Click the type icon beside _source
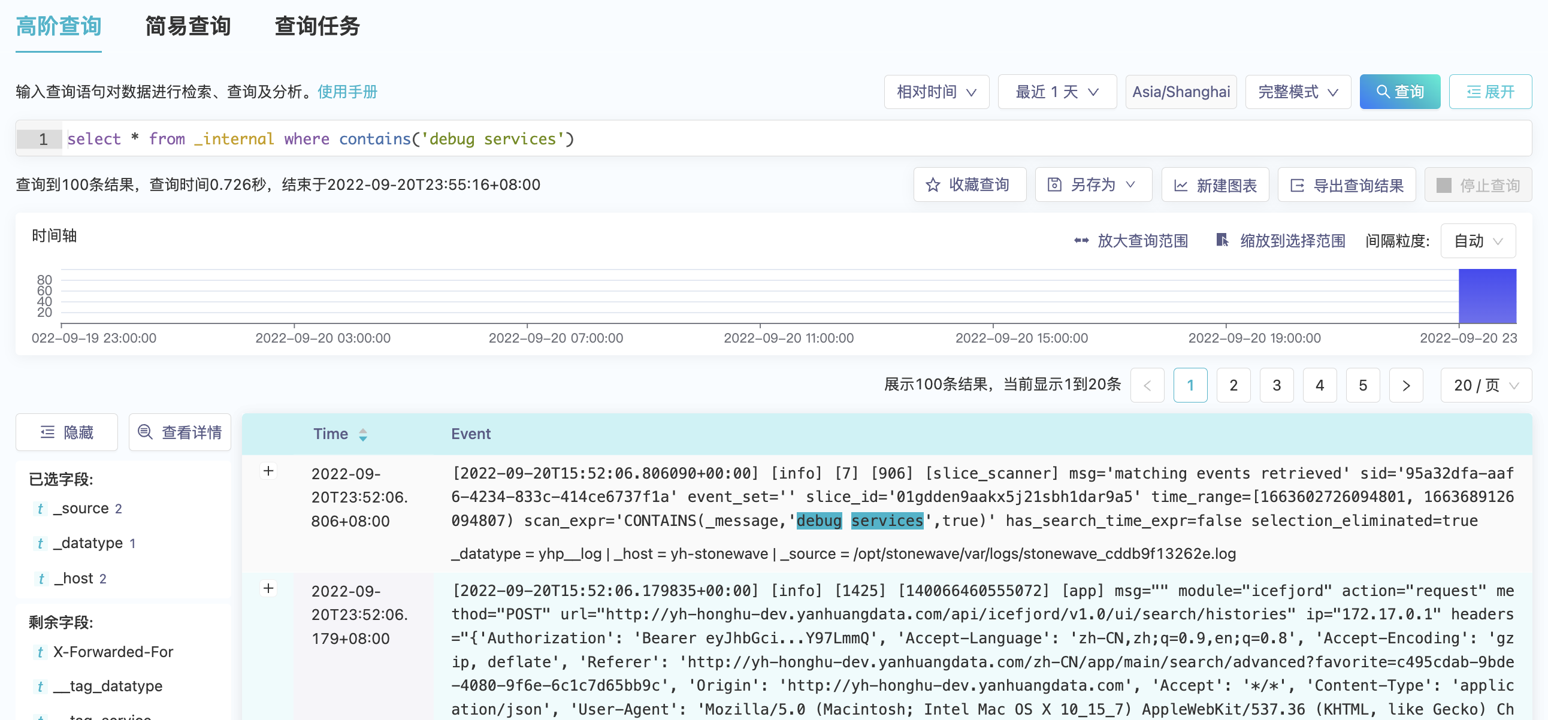The image size is (1548, 720). [40, 509]
